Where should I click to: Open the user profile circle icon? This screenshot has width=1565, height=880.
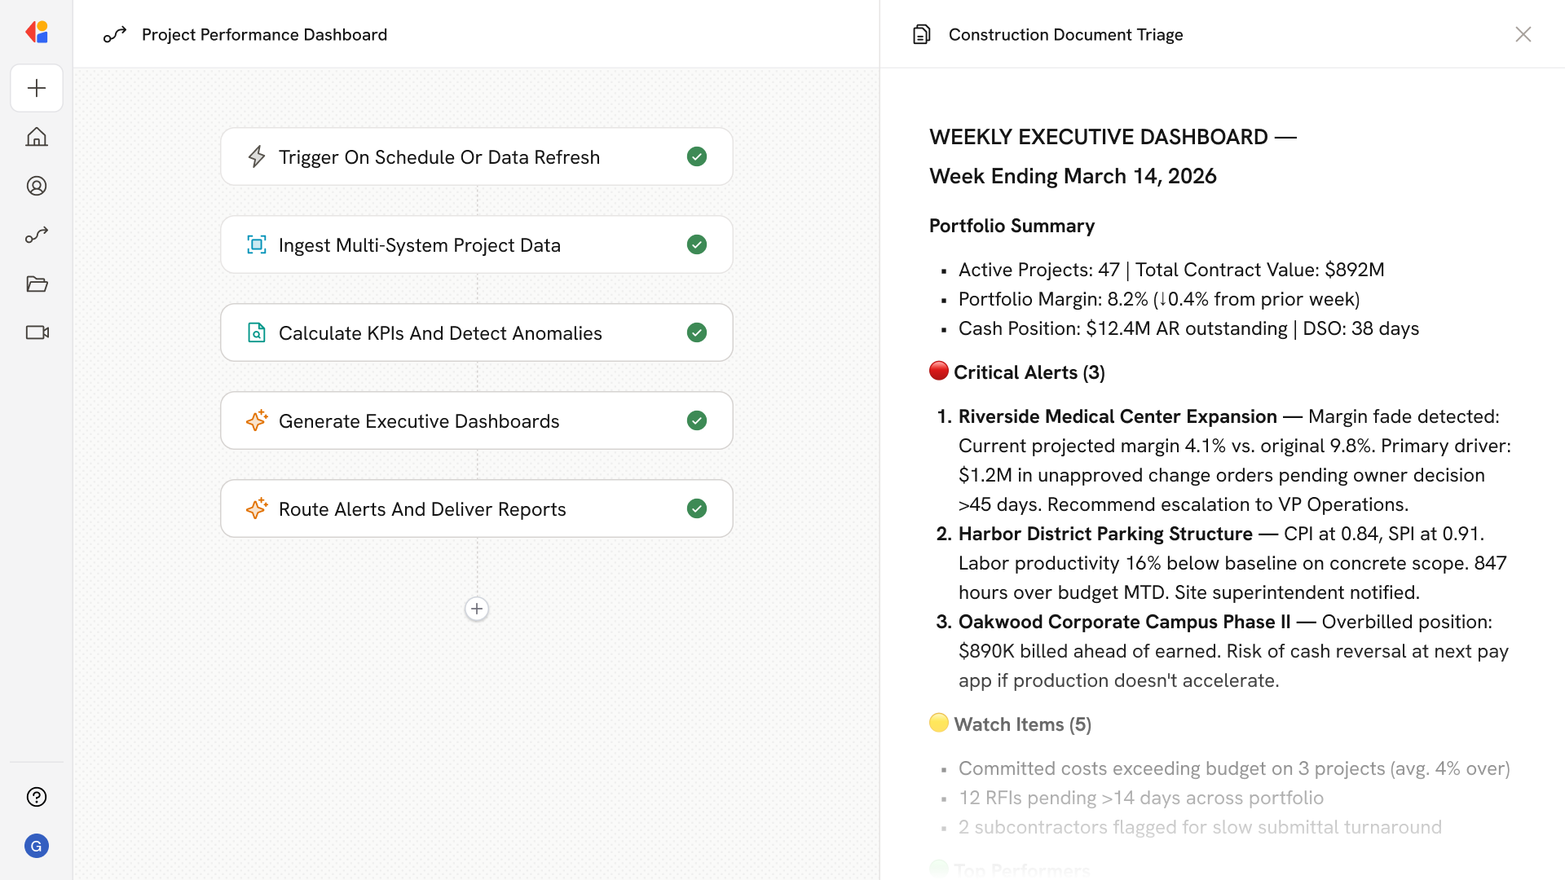pos(37,186)
